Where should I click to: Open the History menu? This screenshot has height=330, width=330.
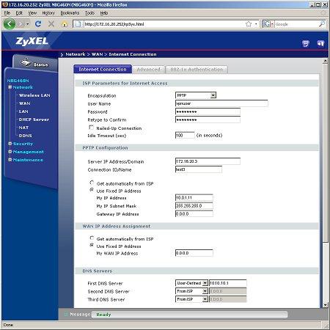coord(48,13)
